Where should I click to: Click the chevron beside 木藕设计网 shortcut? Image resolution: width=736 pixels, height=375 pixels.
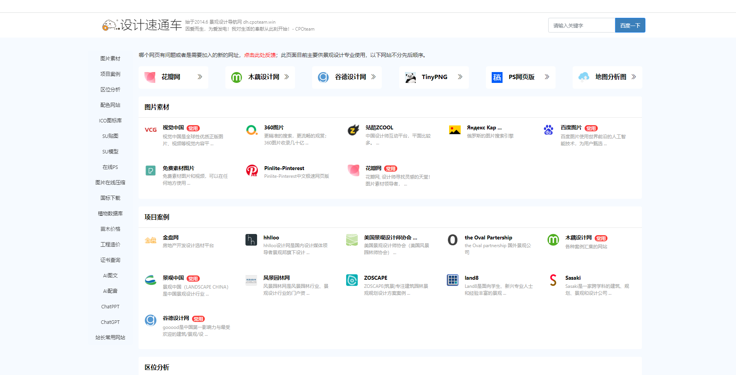287,77
